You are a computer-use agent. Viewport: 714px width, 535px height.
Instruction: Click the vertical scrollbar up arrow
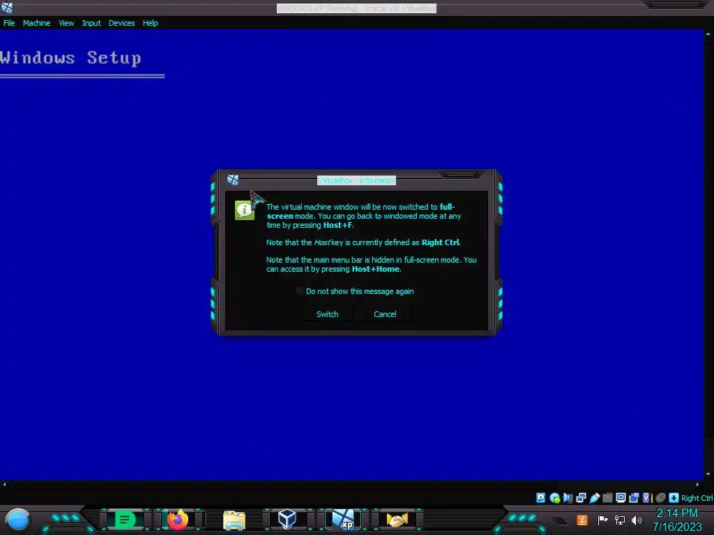coord(708,34)
